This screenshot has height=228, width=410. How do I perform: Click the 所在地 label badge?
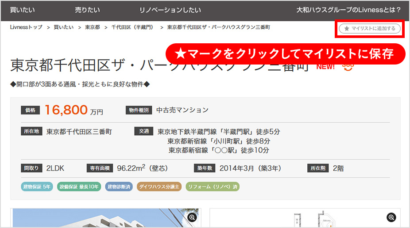31,131
